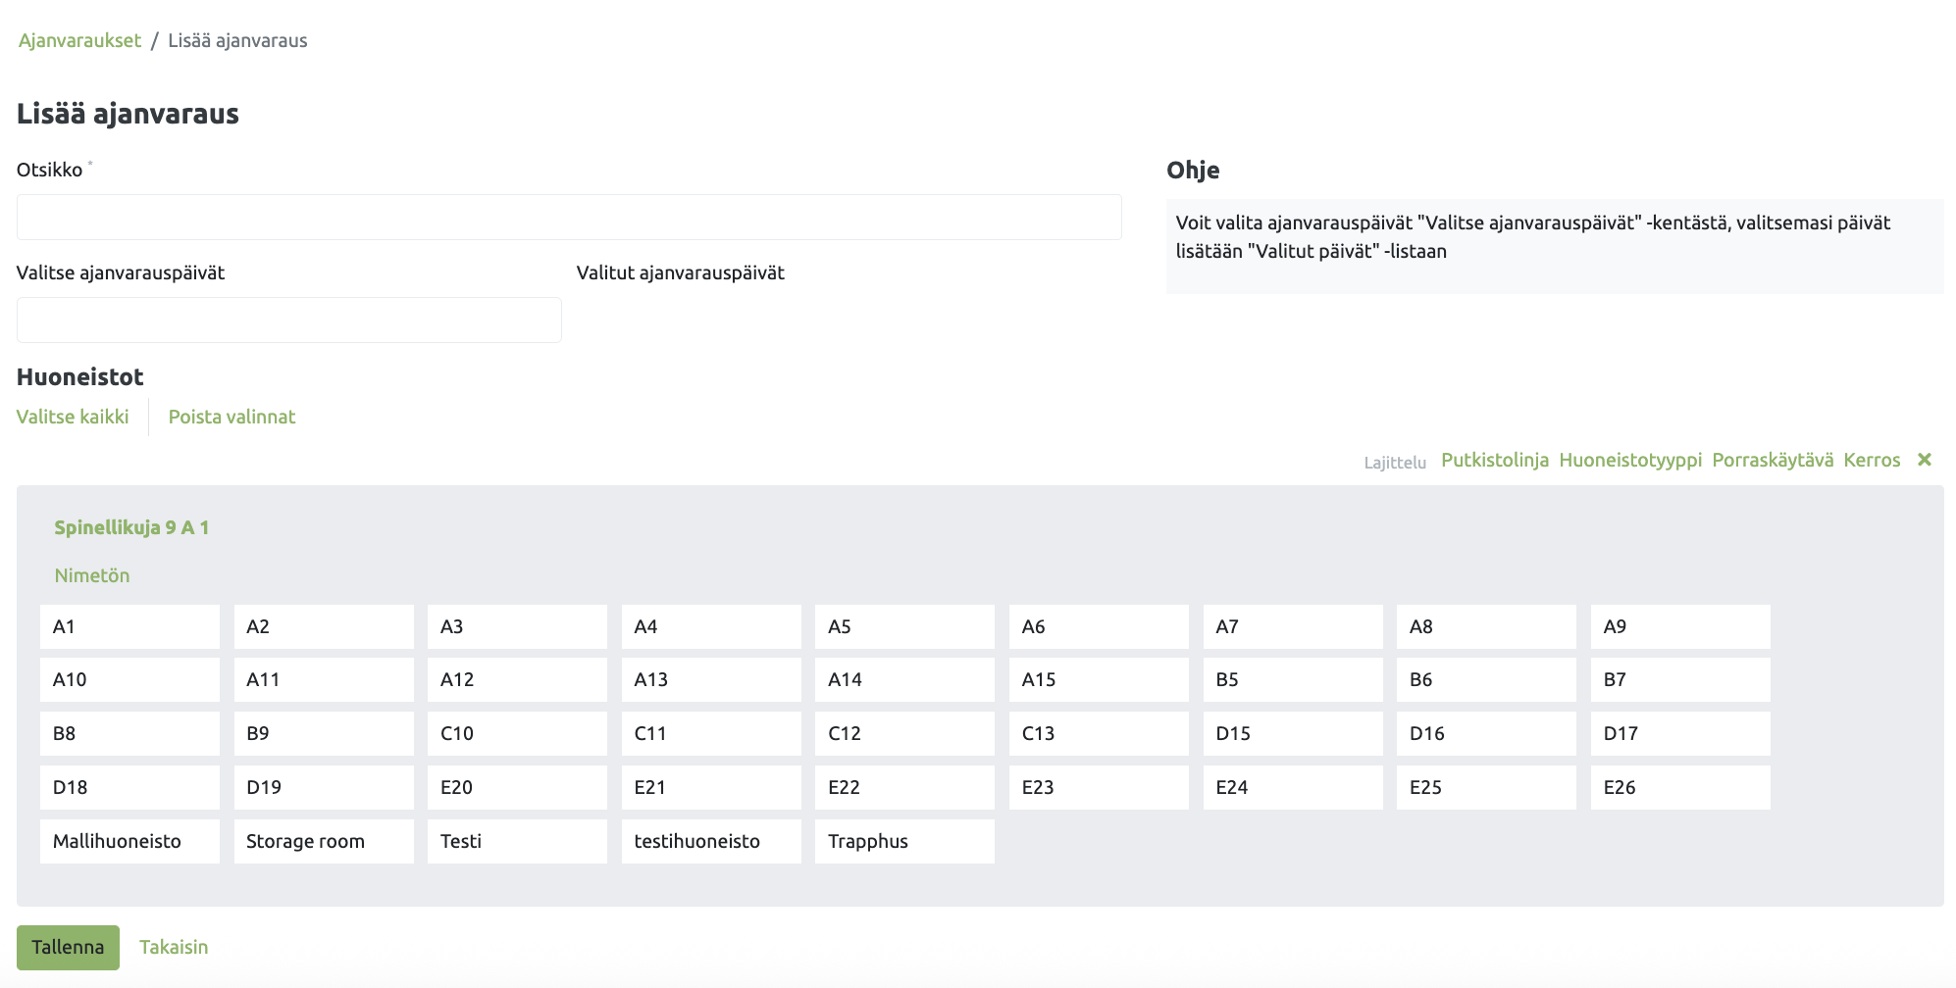This screenshot has width=1956, height=988.
Task: Click the Nimetön group label
Action: 92,575
